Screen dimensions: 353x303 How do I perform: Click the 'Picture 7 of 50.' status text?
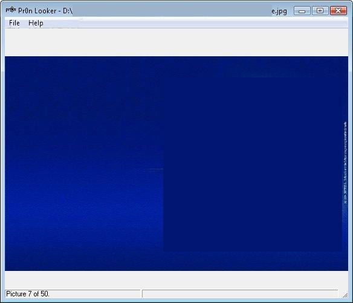(x=28, y=294)
